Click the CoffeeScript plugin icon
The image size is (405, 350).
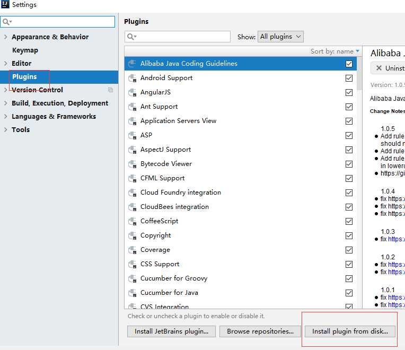[x=133, y=221]
